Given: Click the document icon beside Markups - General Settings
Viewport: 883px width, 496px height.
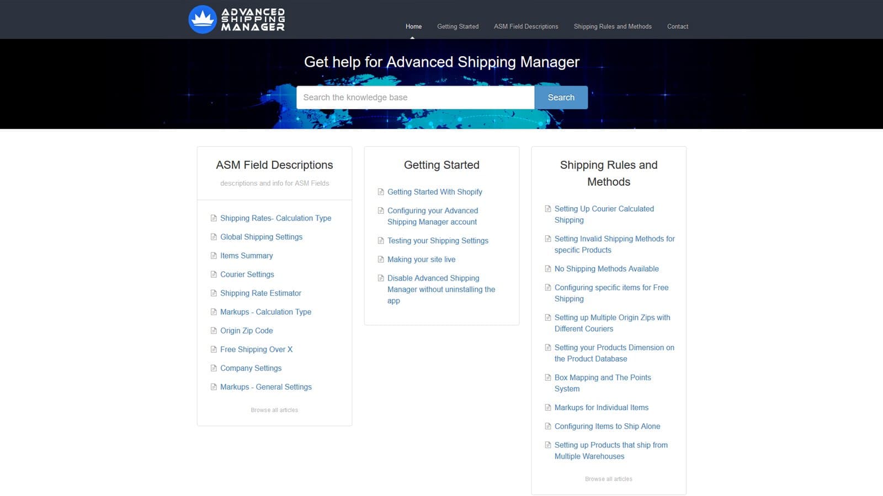Looking at the screenshot, I should (x=214, y=387).
